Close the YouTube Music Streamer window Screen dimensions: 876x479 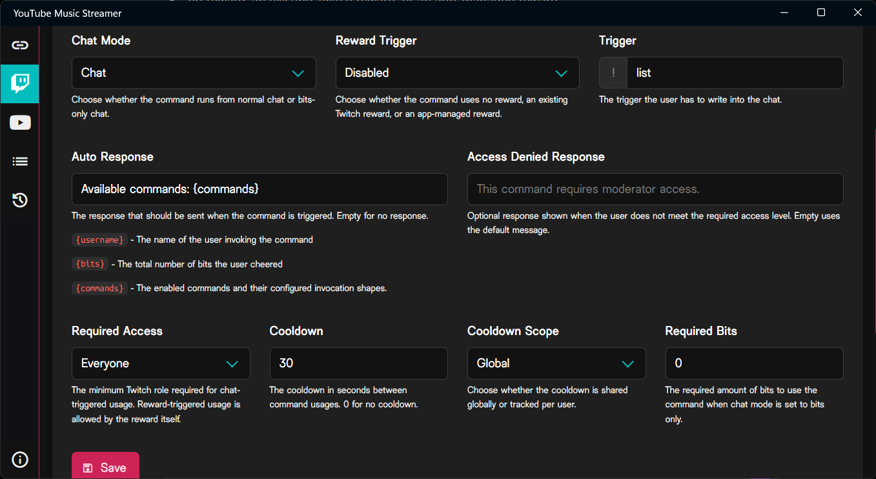click(x=857, y=13)
